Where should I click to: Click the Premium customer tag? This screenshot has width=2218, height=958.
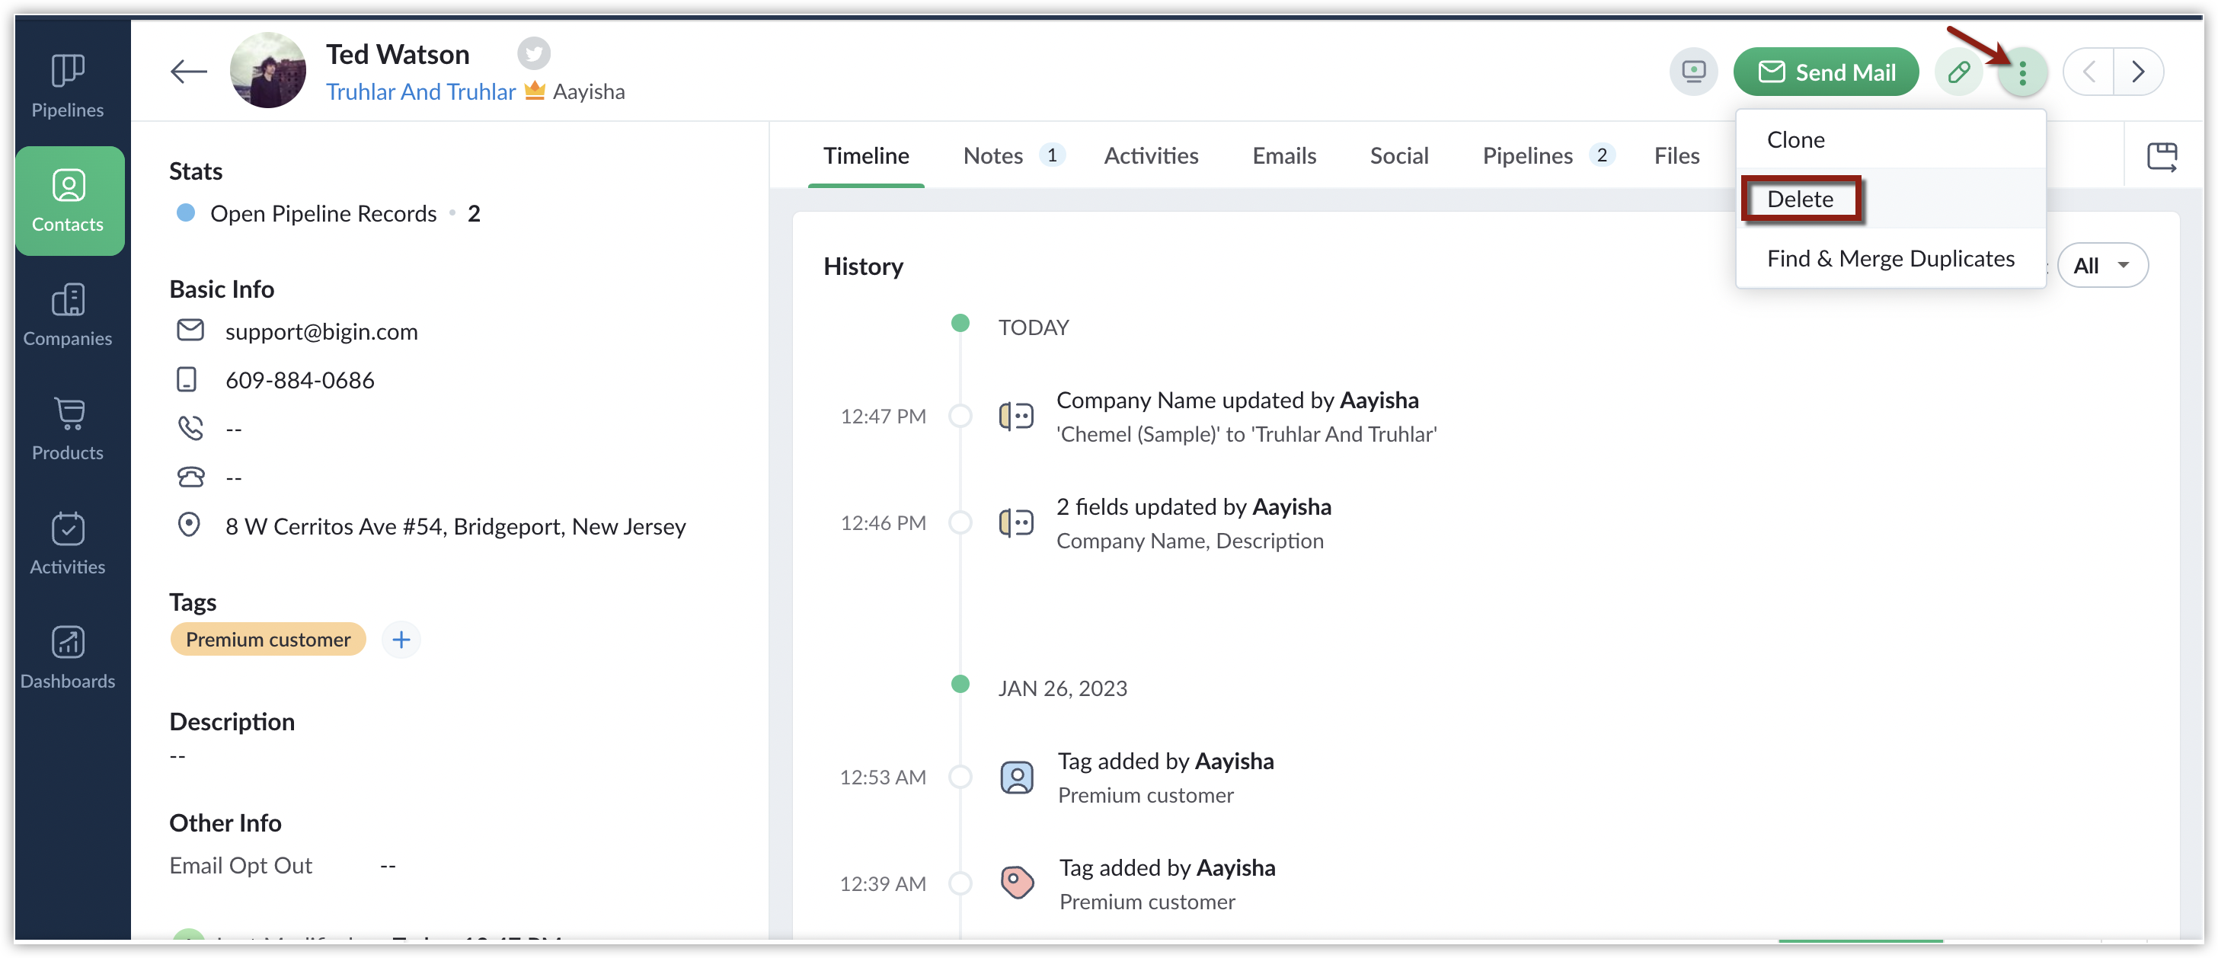tap(268, 640)
